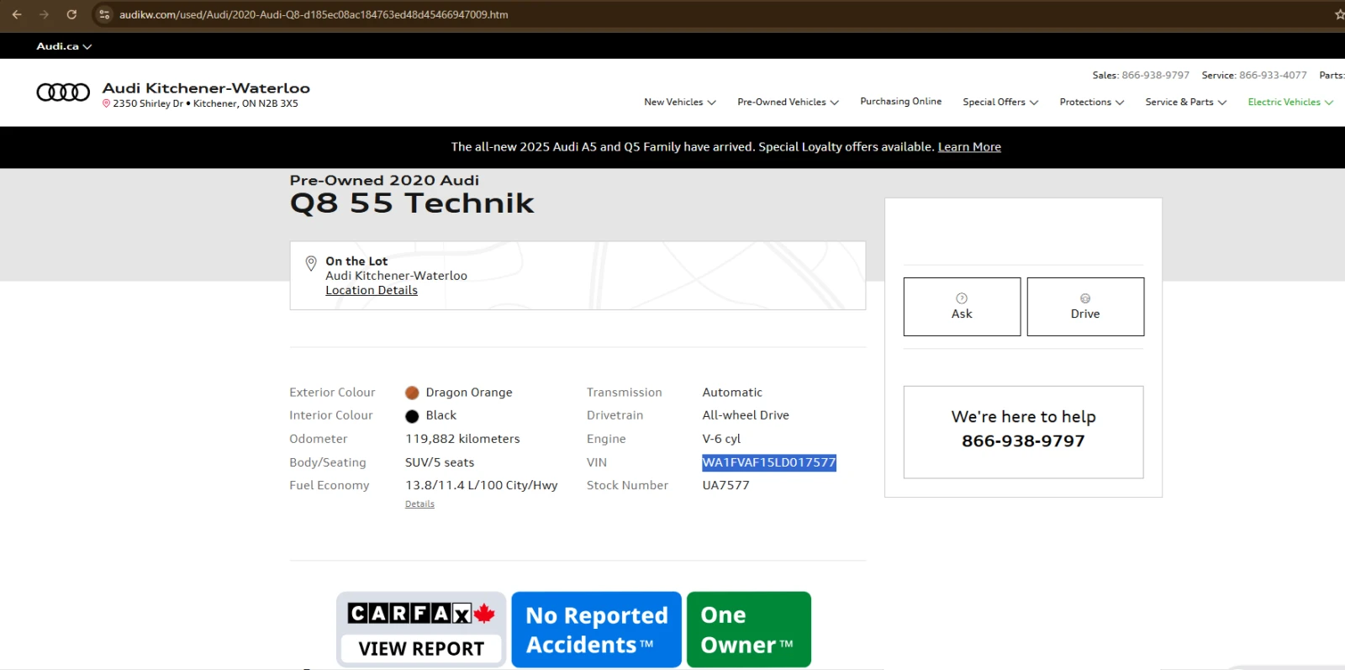Open the Location Details link
The width and height of the screenshot is (1345, 670).
point(372,290)
